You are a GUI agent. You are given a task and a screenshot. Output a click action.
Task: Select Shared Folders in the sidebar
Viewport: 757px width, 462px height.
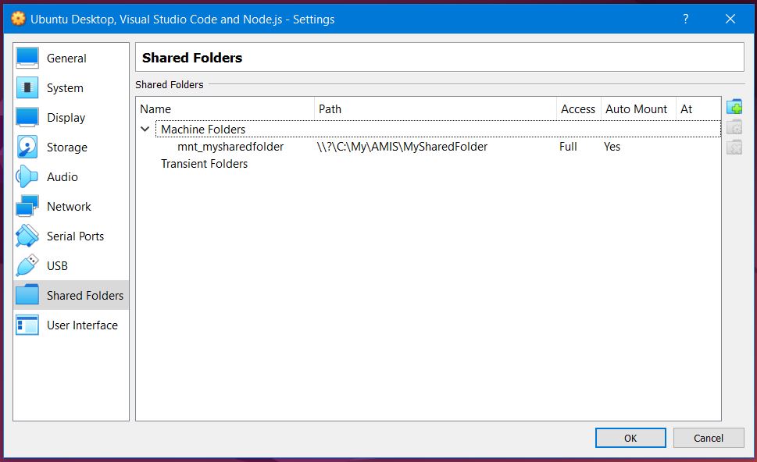[x=84, y=296]
